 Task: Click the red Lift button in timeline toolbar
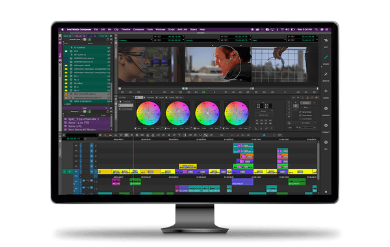coord(105,135)
